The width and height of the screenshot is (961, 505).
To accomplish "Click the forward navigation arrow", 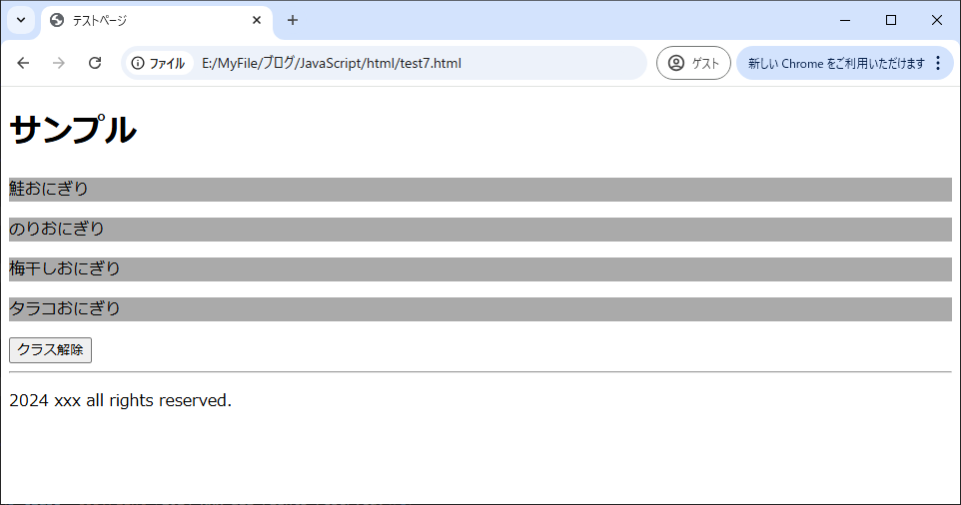I will coord(59,63).
